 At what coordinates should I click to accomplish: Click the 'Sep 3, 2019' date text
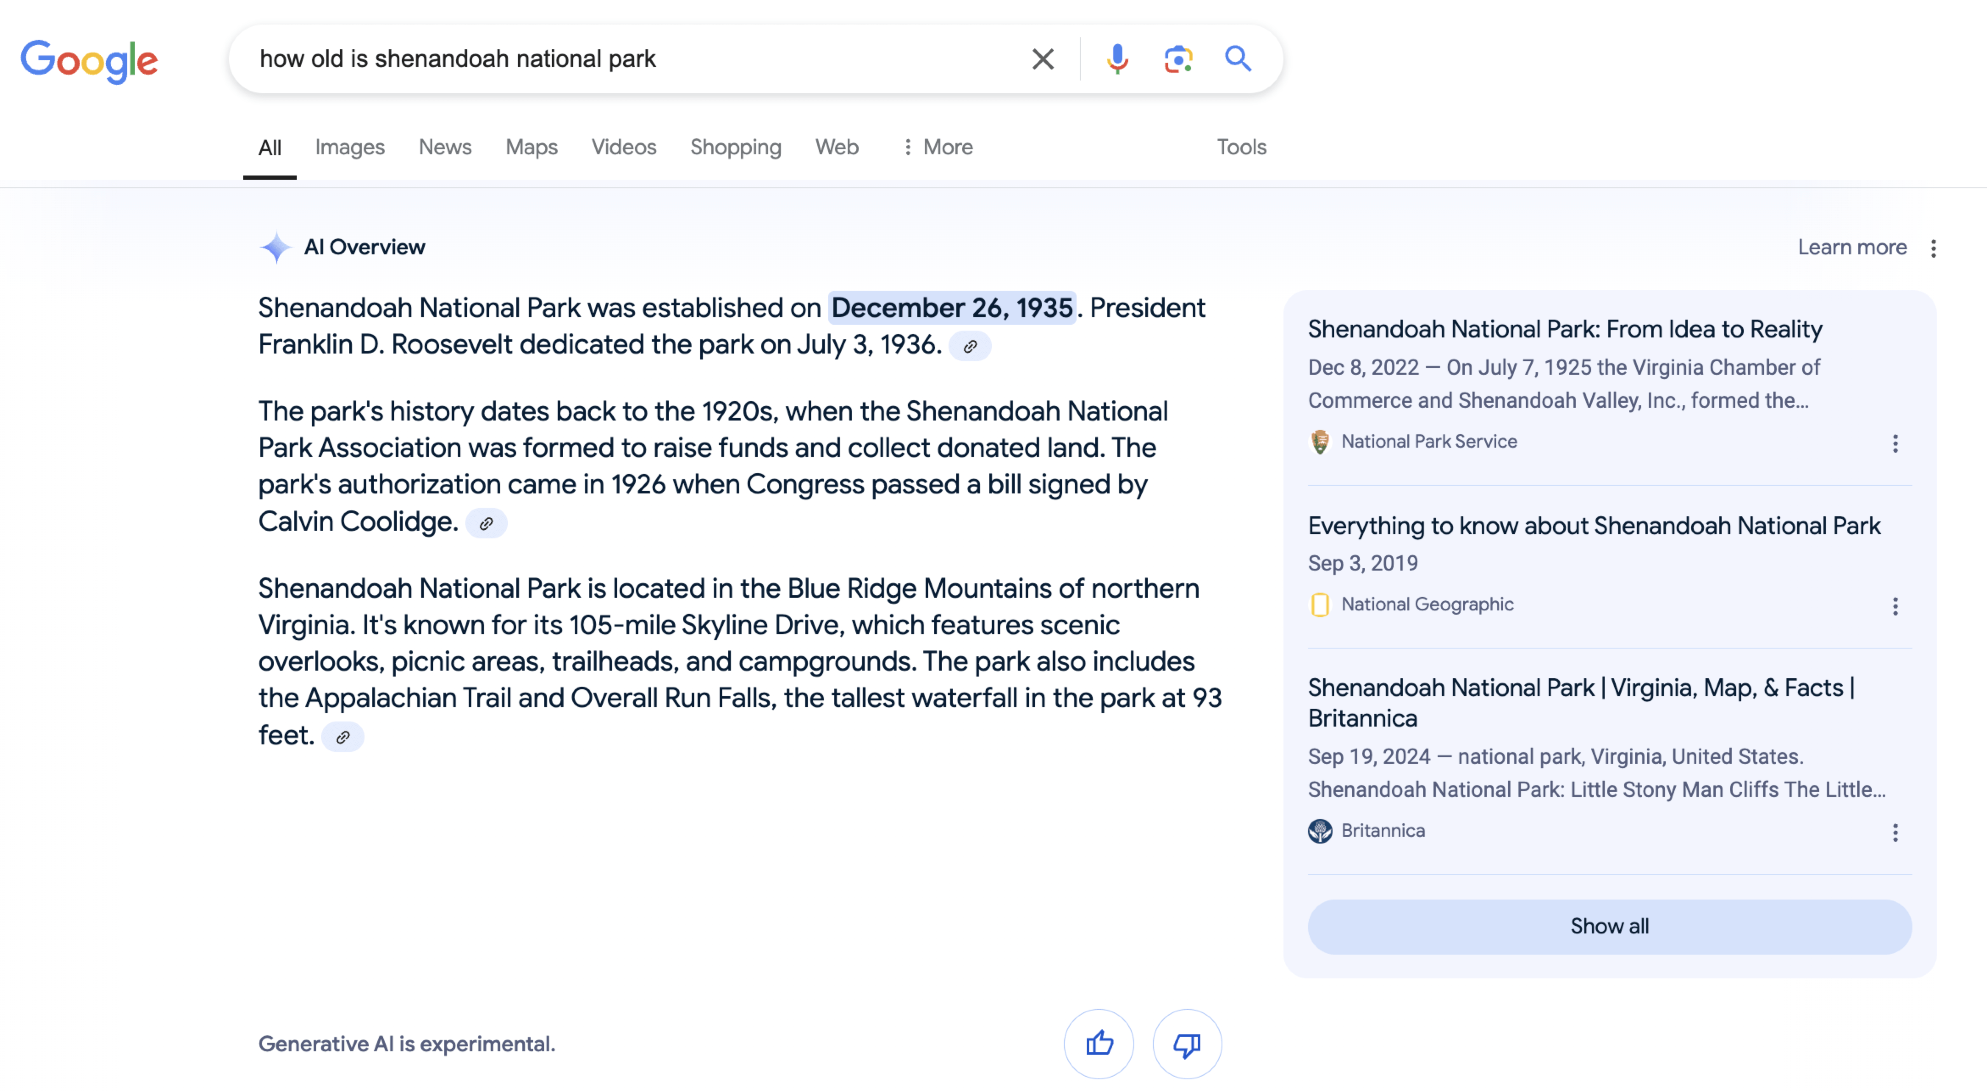[x=1362, y=563]
